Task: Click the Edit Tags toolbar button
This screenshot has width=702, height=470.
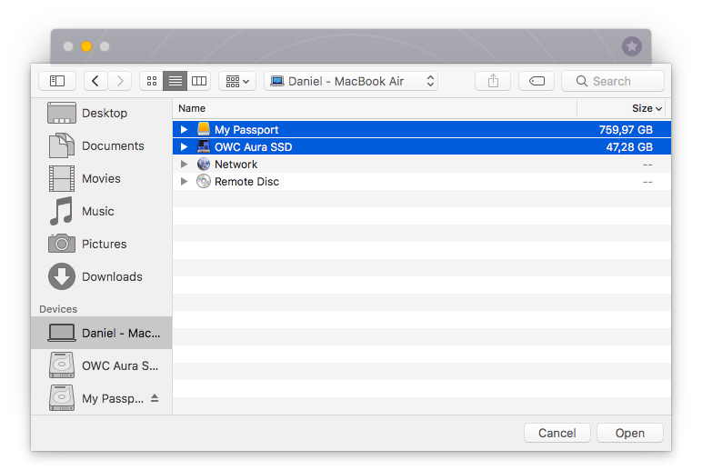Action: coord(537,81)
